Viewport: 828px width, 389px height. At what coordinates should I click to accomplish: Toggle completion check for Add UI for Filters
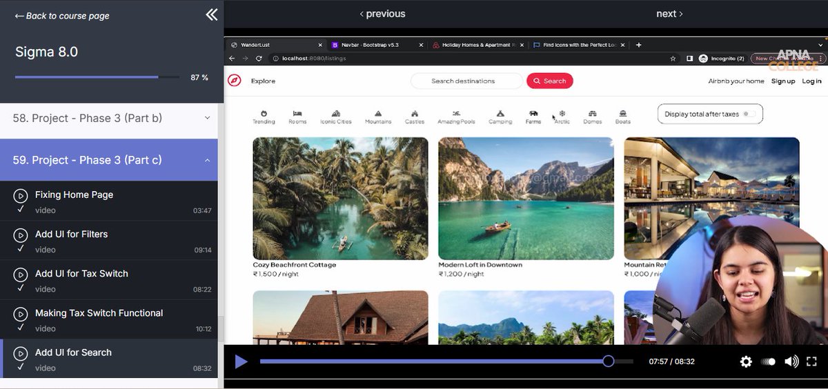point(21,248)
